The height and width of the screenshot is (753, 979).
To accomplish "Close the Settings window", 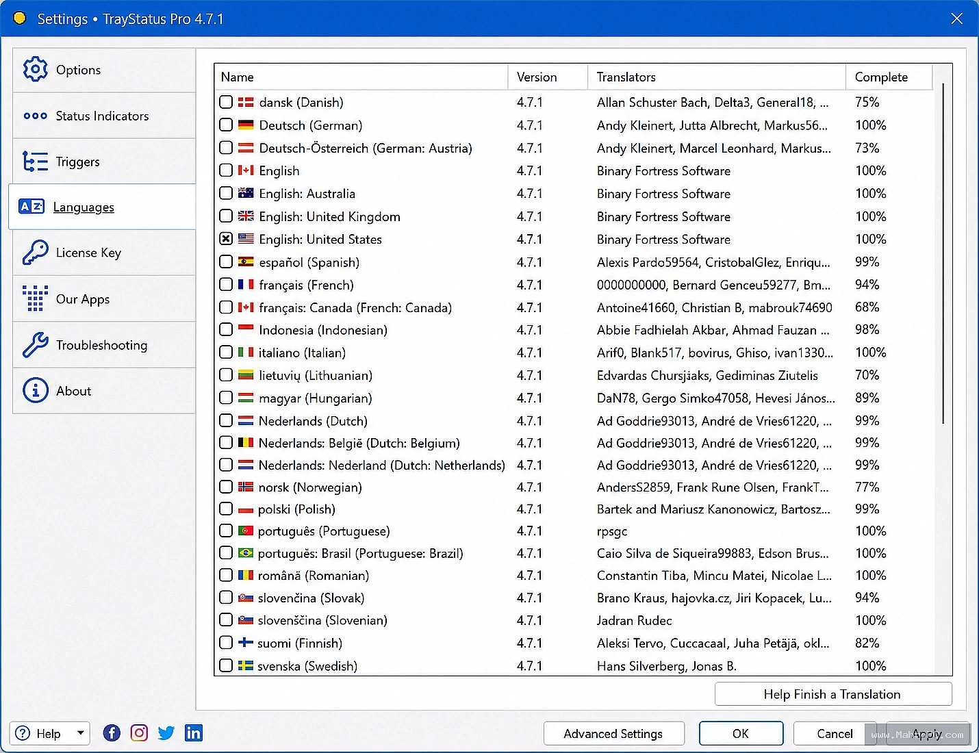I will (x=957, y=18).
